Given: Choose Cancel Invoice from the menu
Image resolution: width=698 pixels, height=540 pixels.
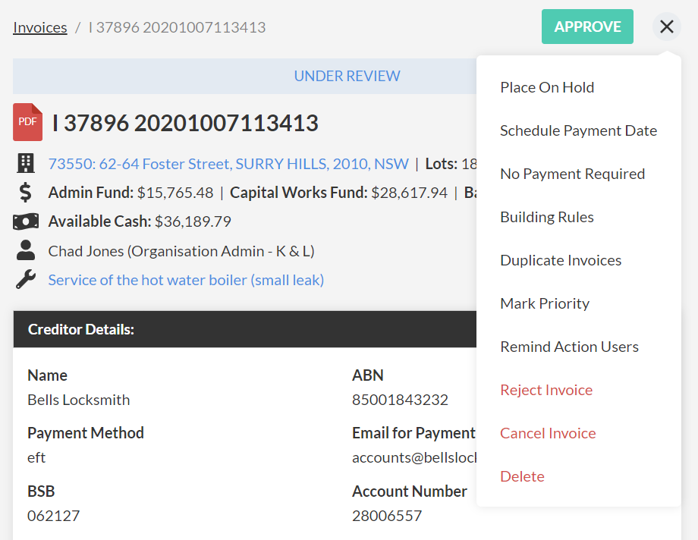Looking at the screenshot, I should tap(548, 433).
